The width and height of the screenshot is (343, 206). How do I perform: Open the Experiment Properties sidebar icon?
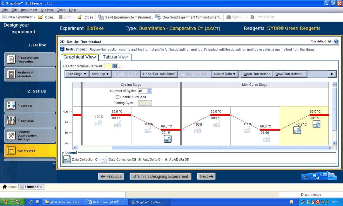(x=11, y=59)
